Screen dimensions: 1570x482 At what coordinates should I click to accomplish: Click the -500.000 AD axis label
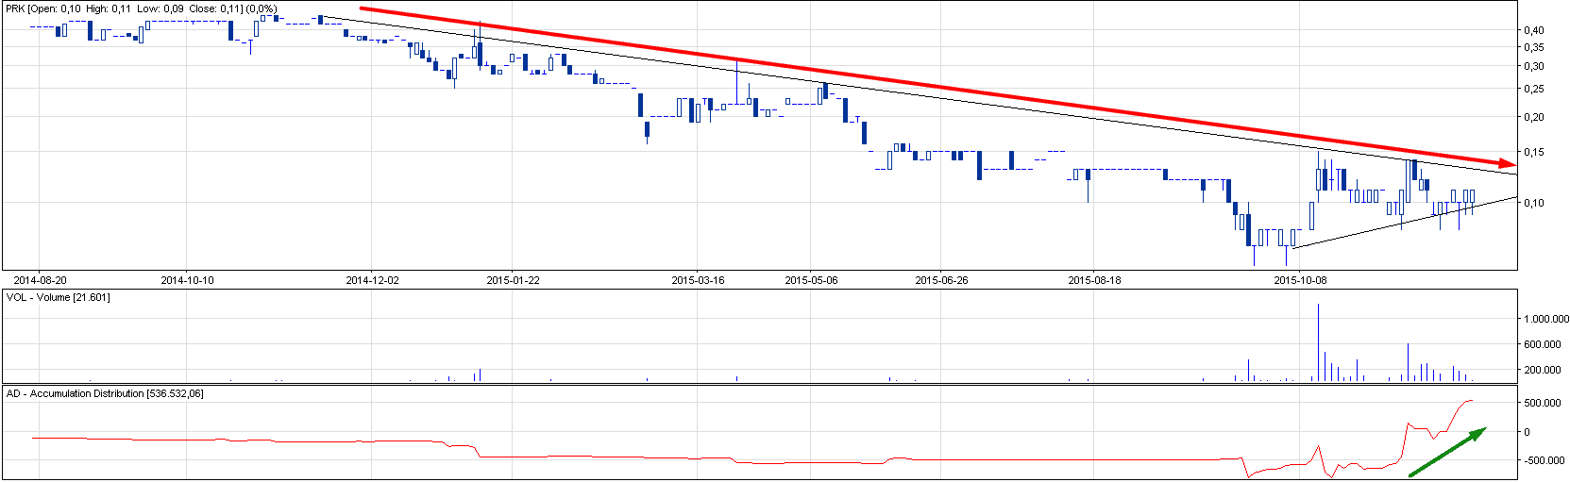(x=1540, y=460)
